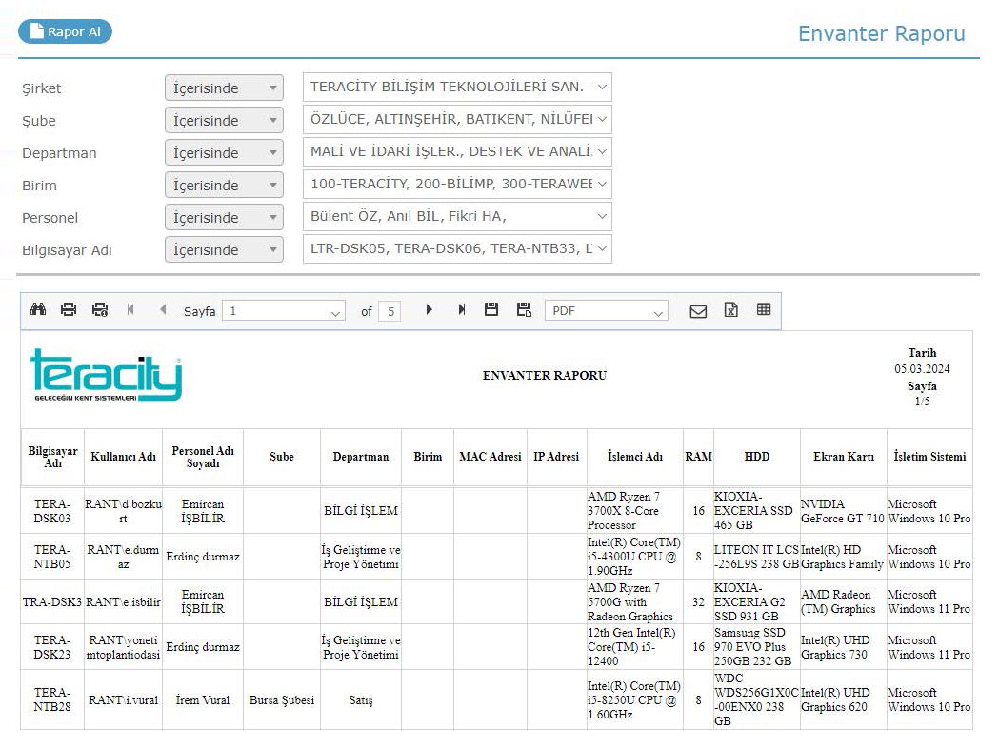Click the İşlemci Adı column header
999x747 pixels.
click(635, 458)
